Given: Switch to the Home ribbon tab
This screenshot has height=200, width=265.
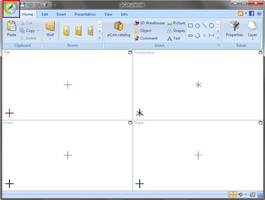Looking at the screenshot, I should (28, 14).
